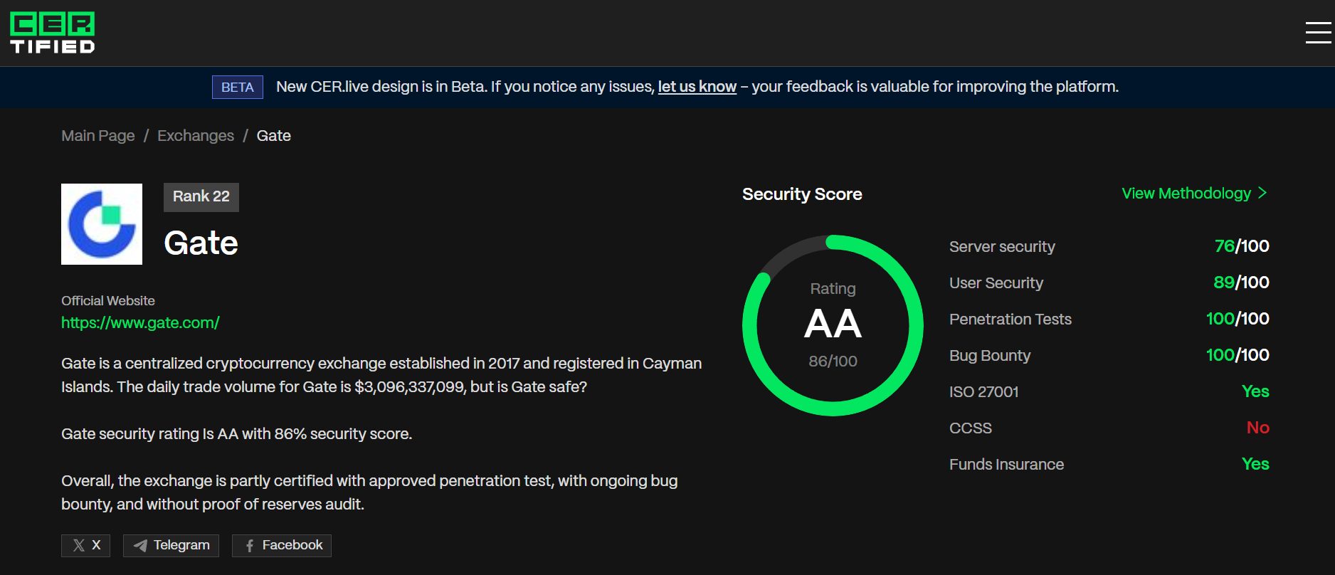Click the Rank 22 badge
Screen dimensions: 1335x575
201,197
